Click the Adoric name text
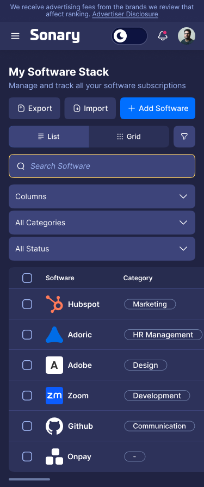Image resolution: width=204 pixels, height=487 pixels. tap(80, 335)
